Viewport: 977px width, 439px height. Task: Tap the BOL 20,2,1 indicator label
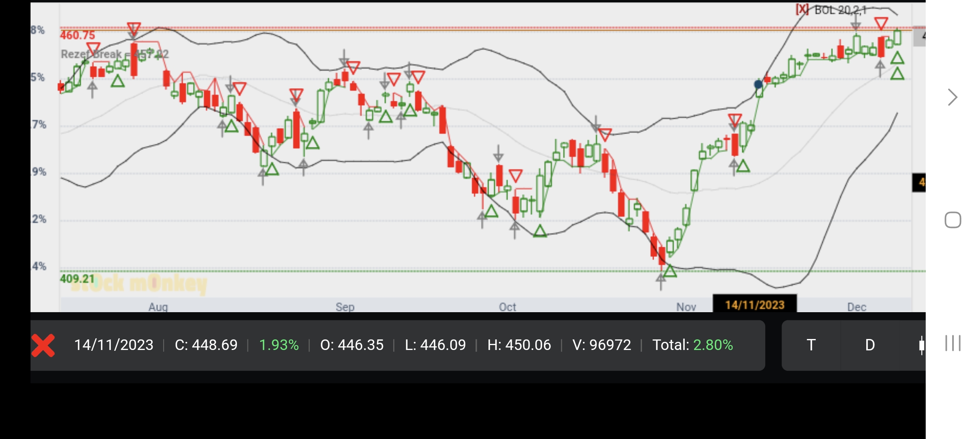coord(841,10)
